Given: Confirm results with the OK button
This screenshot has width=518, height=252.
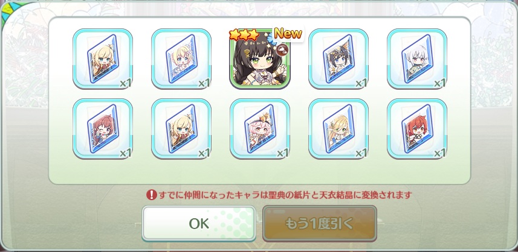Looking at the screenshot, I should (199, 224).
